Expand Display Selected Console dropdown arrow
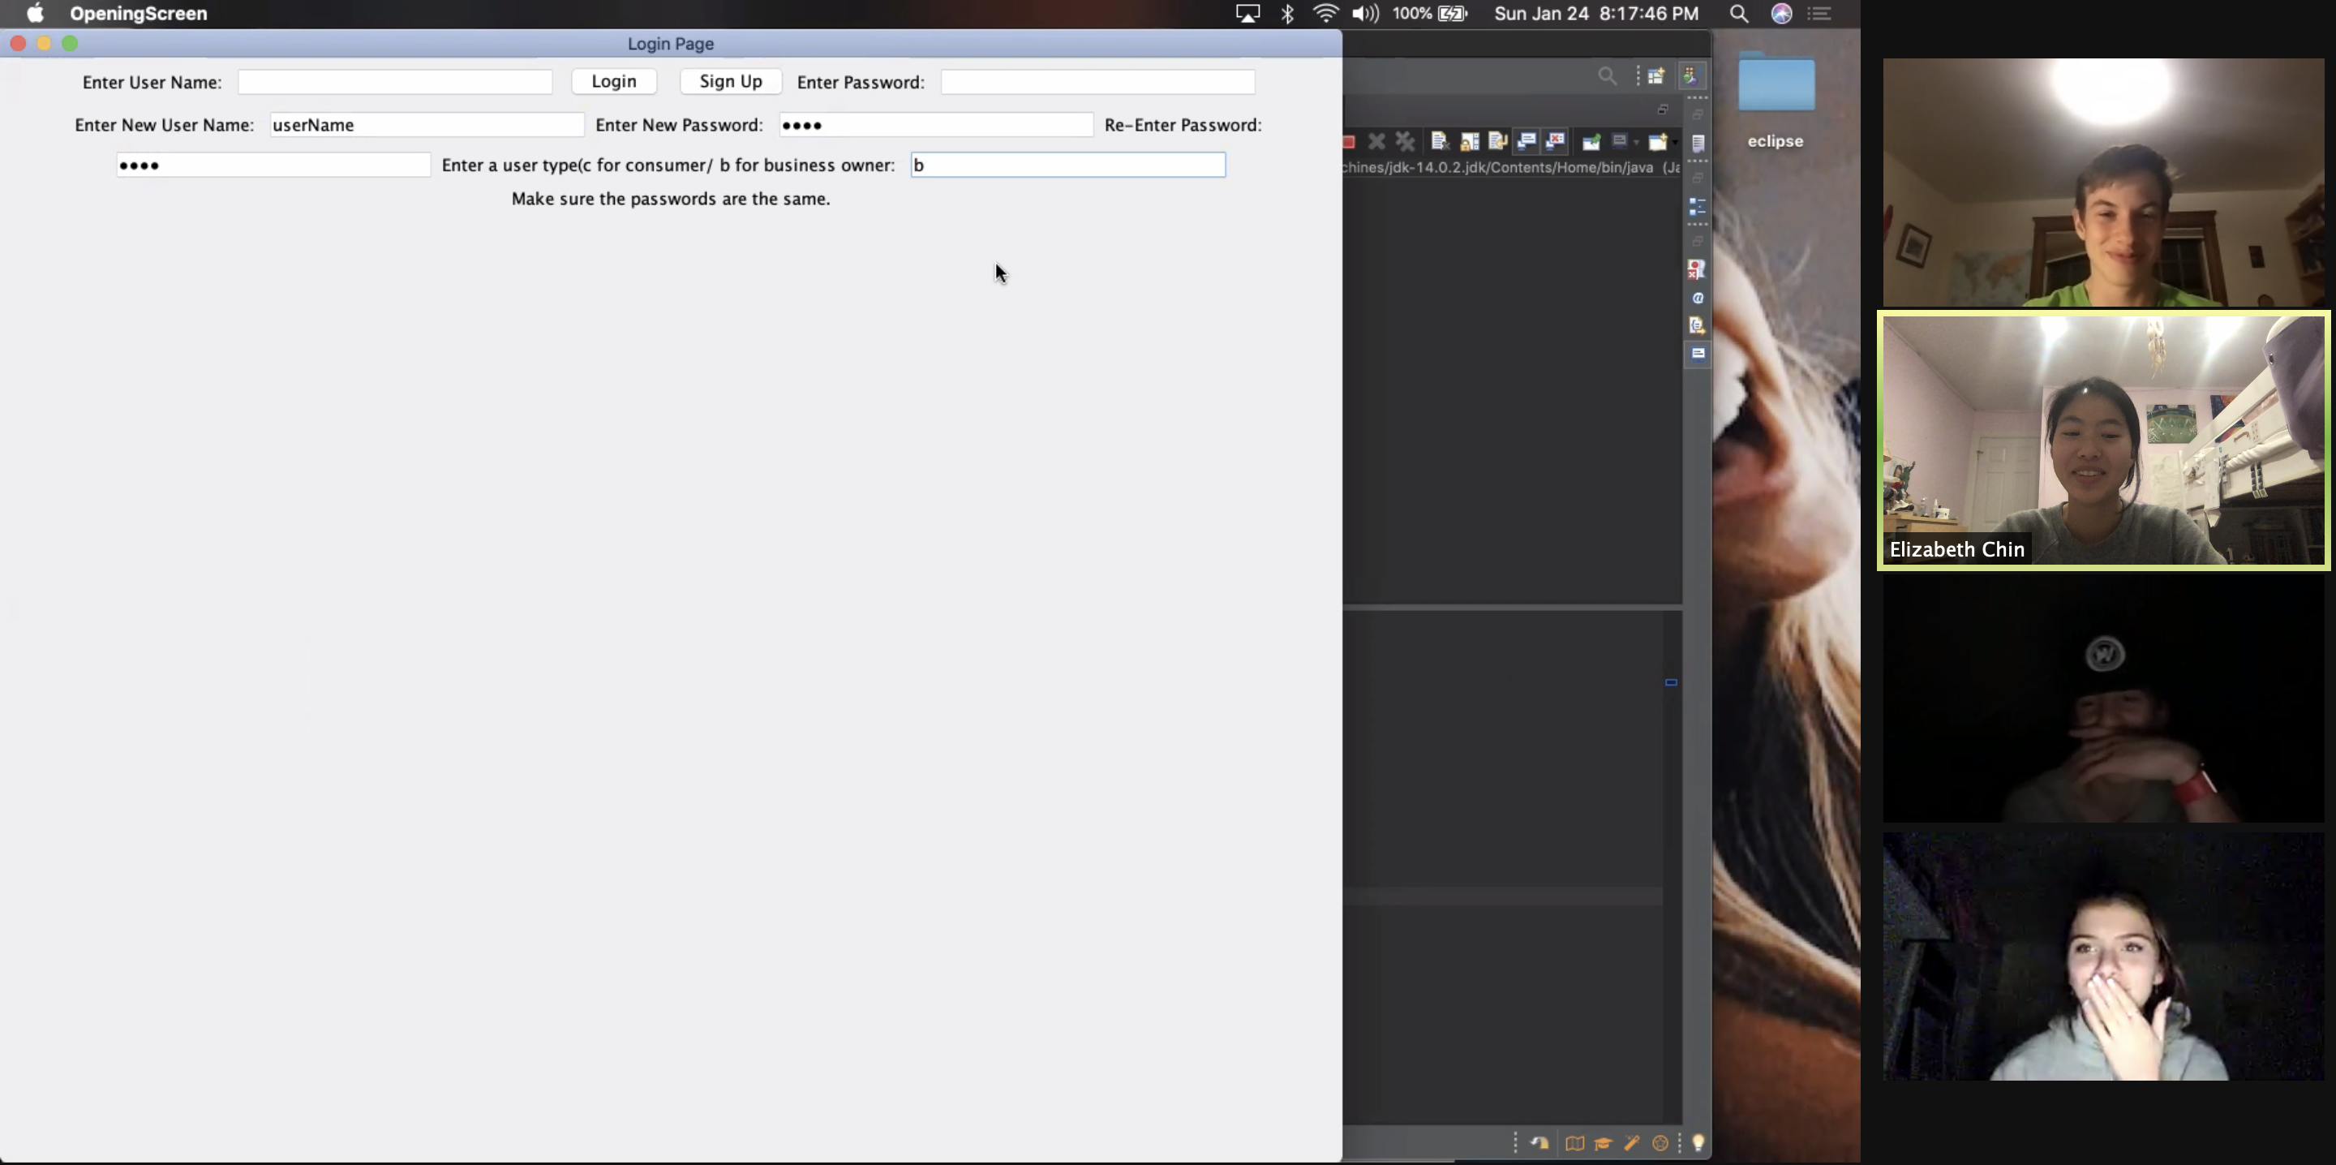Screen dimensions: 2336x1165 coord(1637,143)
